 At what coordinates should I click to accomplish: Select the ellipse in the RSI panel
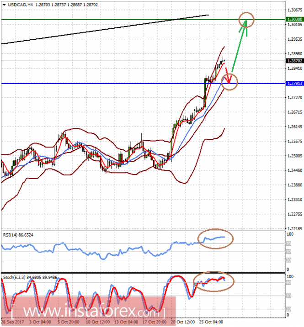pos(215,239)
